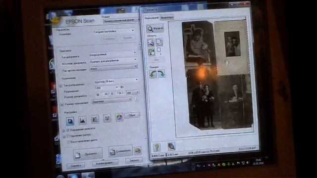Expand the Unsharp Mask options plus
This screenshot has height=178, width=317.
pyautogui.click(x=64, y=131)
